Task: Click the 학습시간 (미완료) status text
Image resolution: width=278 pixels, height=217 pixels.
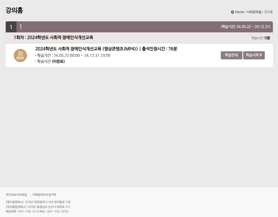Action: 50,61
